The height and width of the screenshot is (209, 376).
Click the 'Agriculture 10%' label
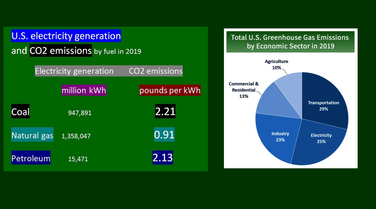point(276,64)
